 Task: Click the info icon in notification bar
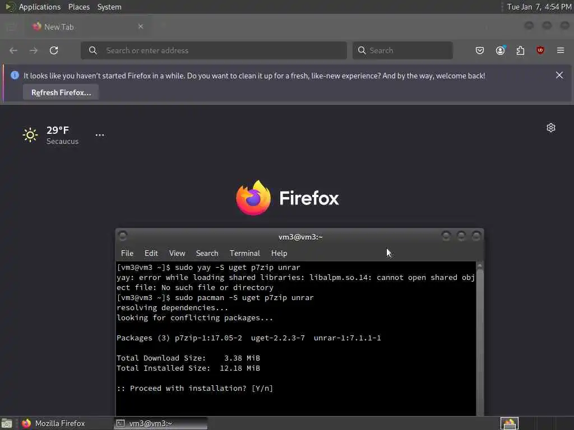(x=15, y=75)
